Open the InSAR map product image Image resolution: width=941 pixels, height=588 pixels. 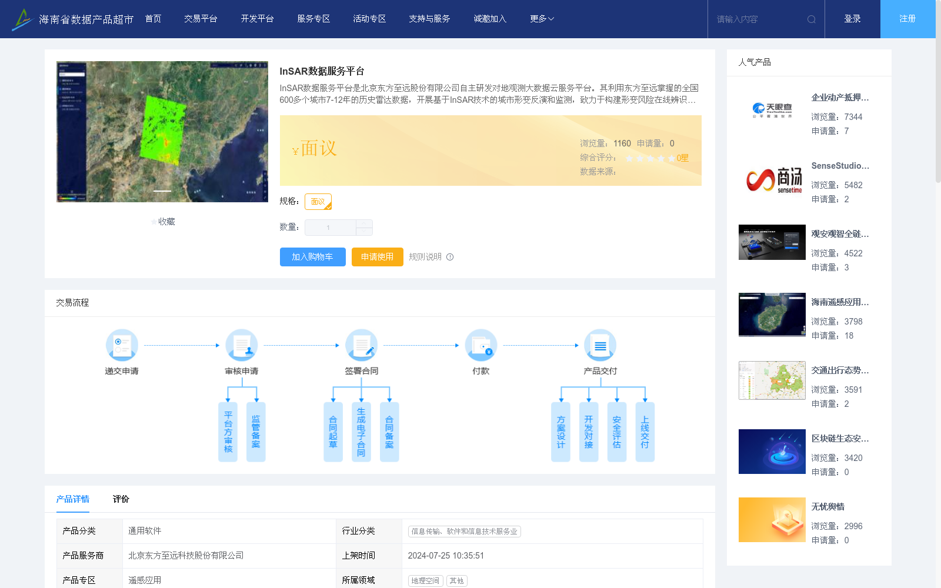click(x=162, y=132)
